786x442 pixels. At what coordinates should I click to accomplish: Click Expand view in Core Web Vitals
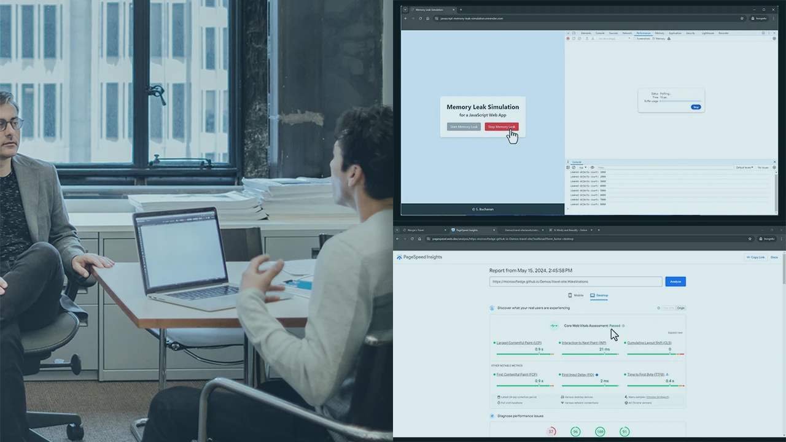point(675,333)
